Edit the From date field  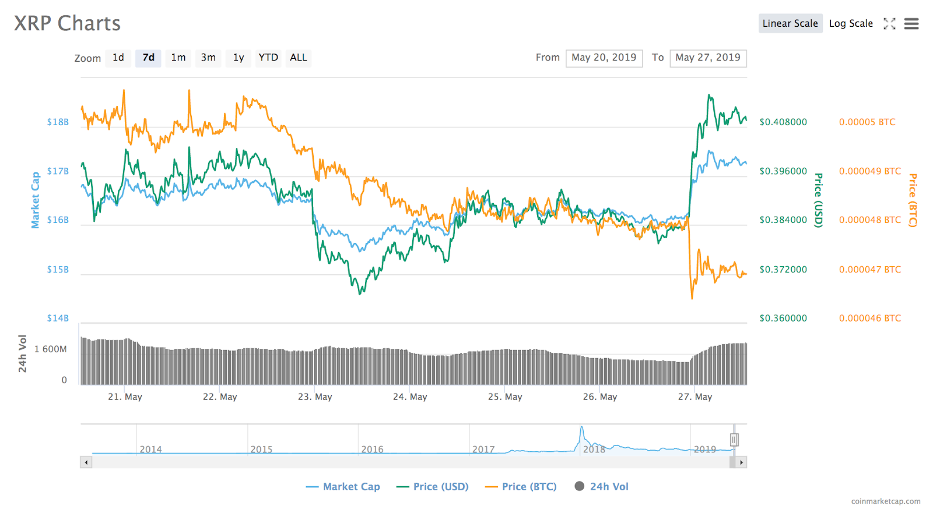click(x=604, y=58)
